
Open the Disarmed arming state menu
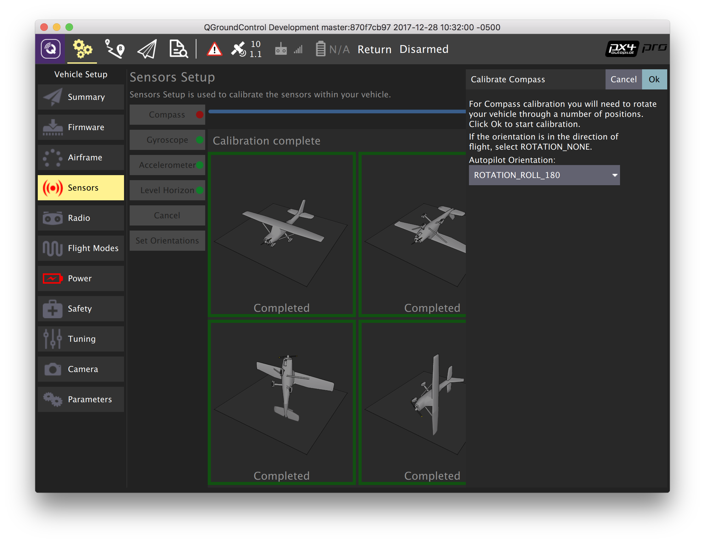(x=424, y=49)
